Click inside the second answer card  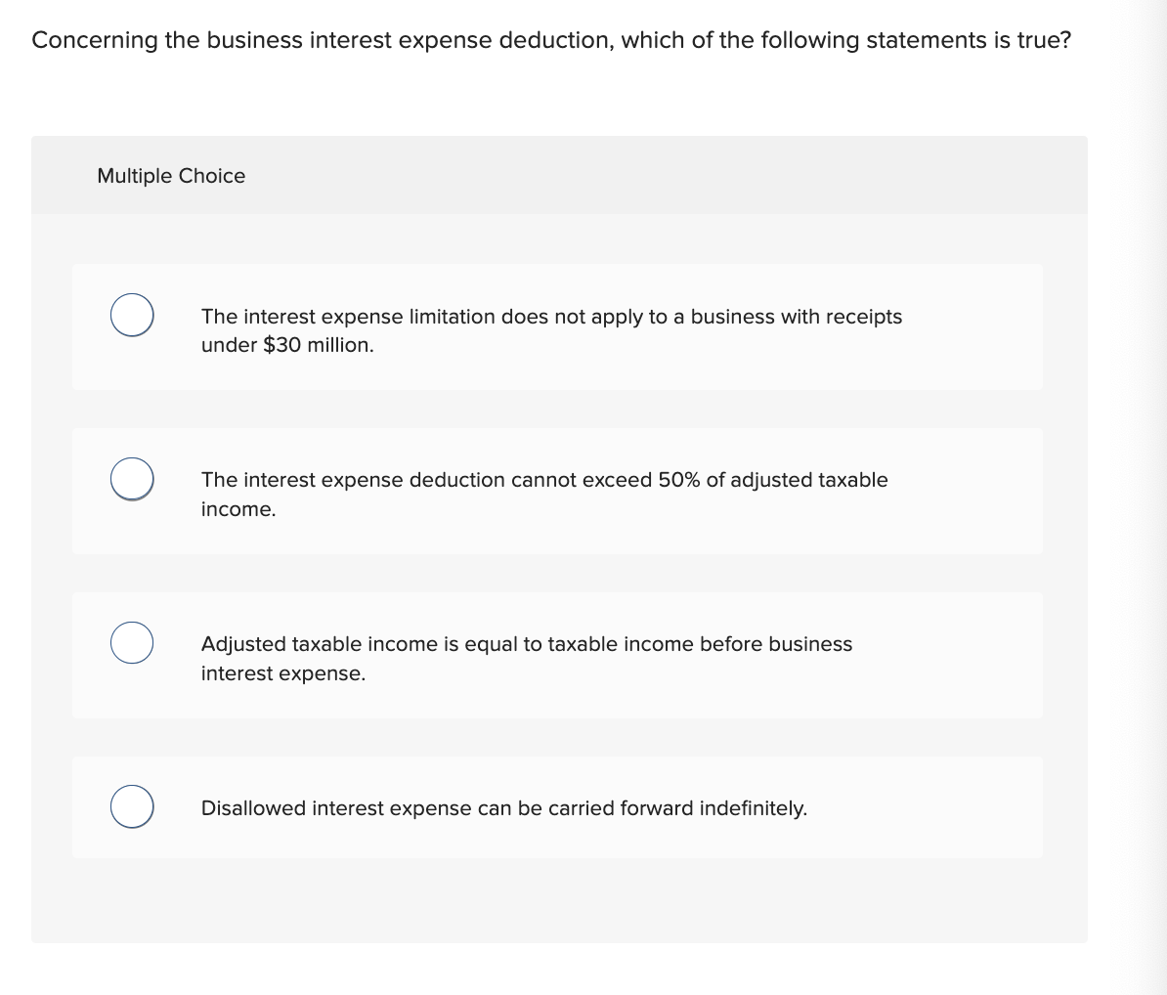558,491
